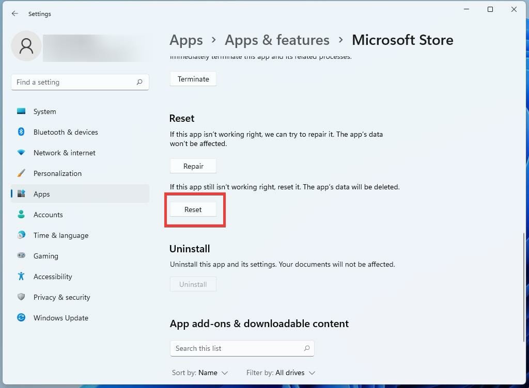This screenshot has width=529, height=388.
Task: Click the System monitor icon
Action: pyautogui.click(x=21, y=111)
